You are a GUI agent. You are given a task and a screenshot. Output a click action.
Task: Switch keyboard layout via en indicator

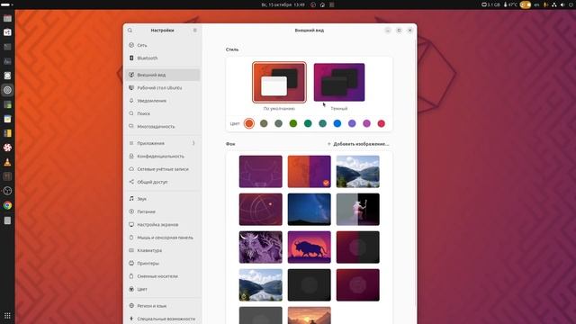tap(536, 4)
